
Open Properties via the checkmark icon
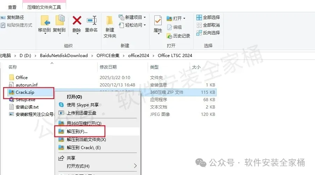pos(158,21)
